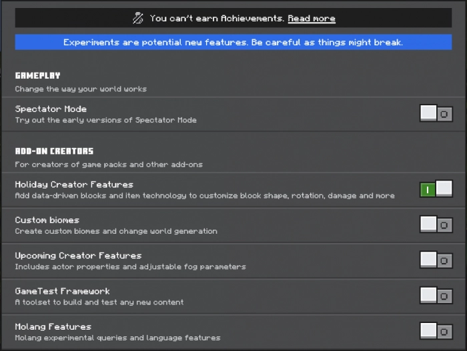Click the Molang Features option label
The image size is (467, 351).
[53, 326]
